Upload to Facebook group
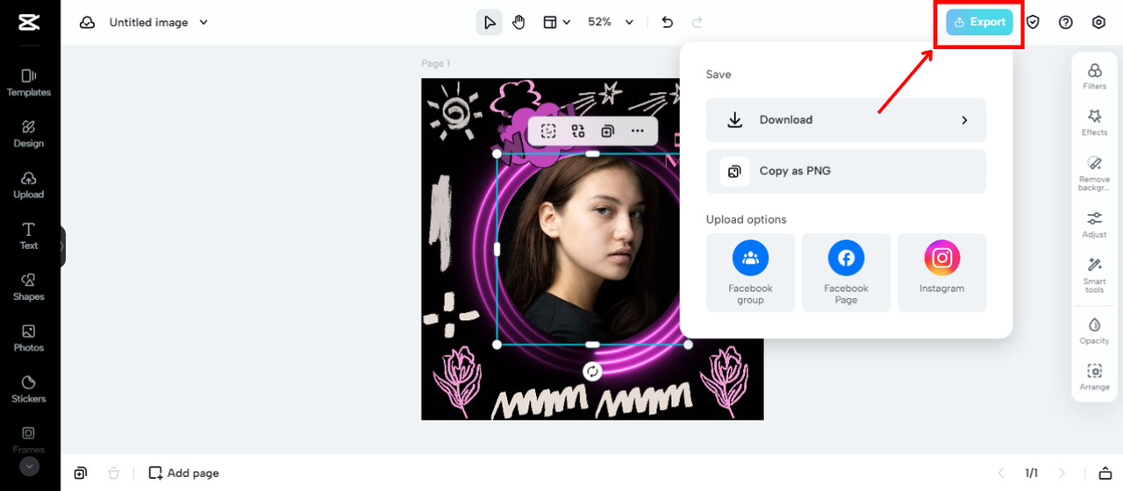1123x491 pixels. [x=750, y=273]
